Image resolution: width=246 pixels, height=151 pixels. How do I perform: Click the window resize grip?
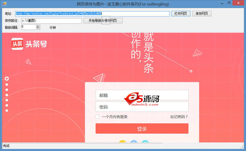point(242,147)
